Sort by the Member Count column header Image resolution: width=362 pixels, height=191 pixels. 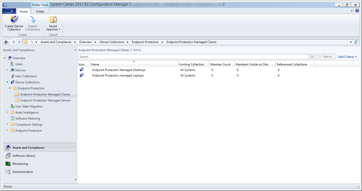point(222,64)
